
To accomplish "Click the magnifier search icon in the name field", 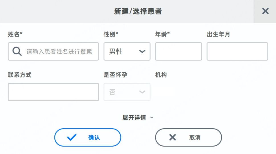I will click(17, 51).
